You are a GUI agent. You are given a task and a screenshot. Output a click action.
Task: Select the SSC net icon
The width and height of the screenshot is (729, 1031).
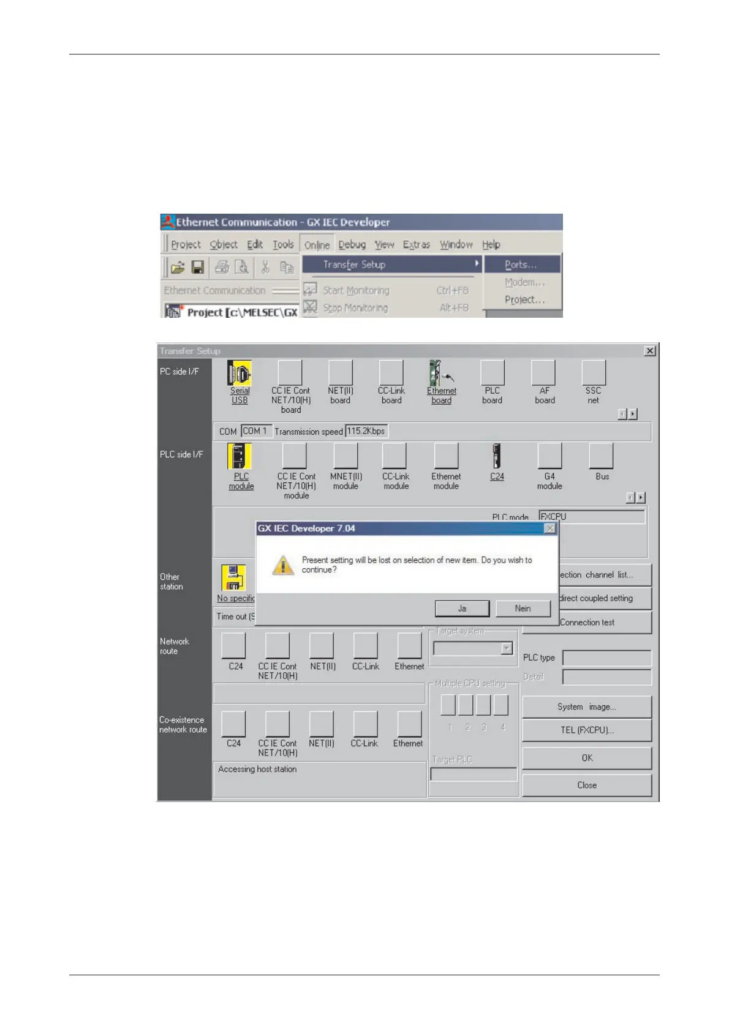click(x=594, y=372)
